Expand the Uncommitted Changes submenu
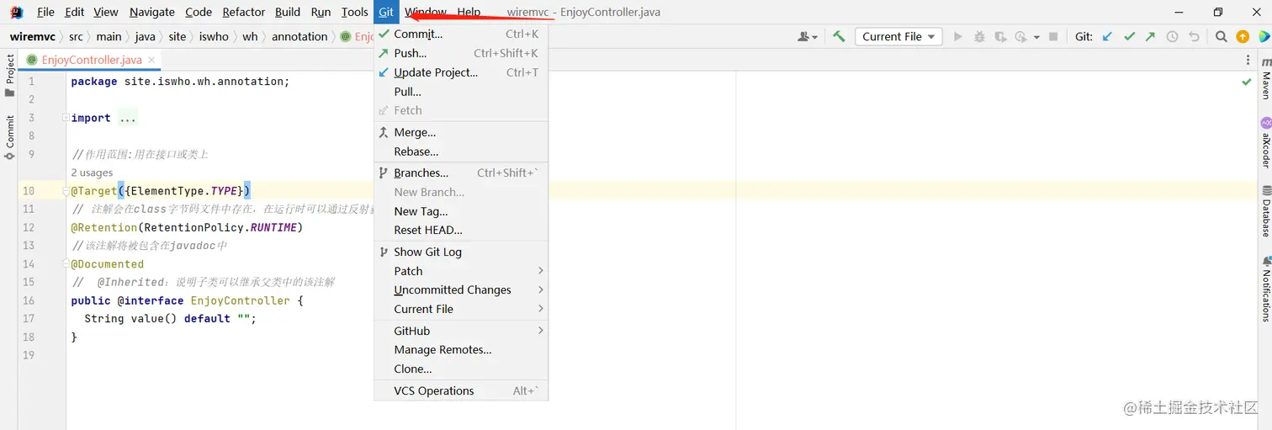This screenshot has width=1272, height=430. (x=461, y=289)
